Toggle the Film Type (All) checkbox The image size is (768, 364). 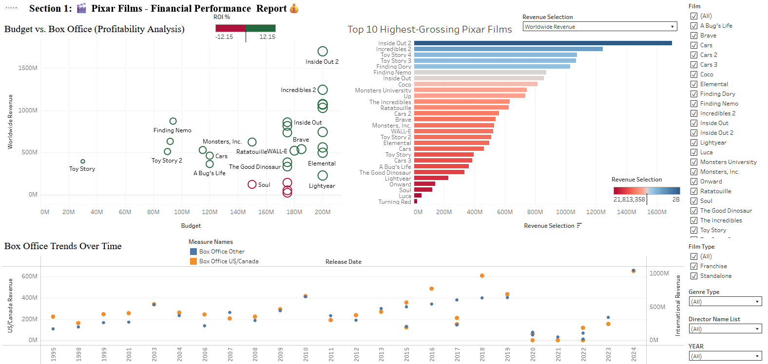pos(694,256)
